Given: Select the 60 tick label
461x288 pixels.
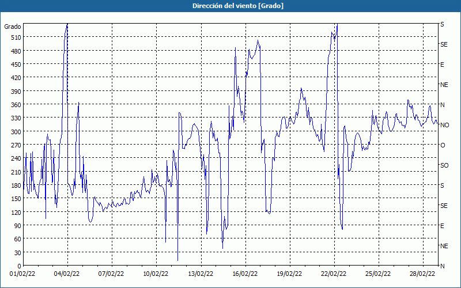Looking at the screenshot, I should (x=18, y=239).
